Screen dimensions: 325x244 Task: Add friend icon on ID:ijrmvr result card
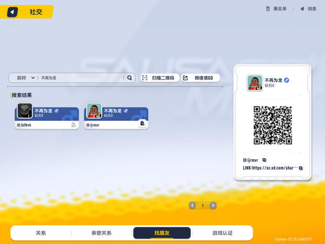[142, 124]
